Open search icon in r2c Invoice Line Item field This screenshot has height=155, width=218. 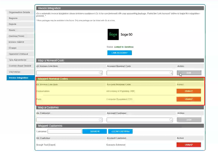click(100, 73)
